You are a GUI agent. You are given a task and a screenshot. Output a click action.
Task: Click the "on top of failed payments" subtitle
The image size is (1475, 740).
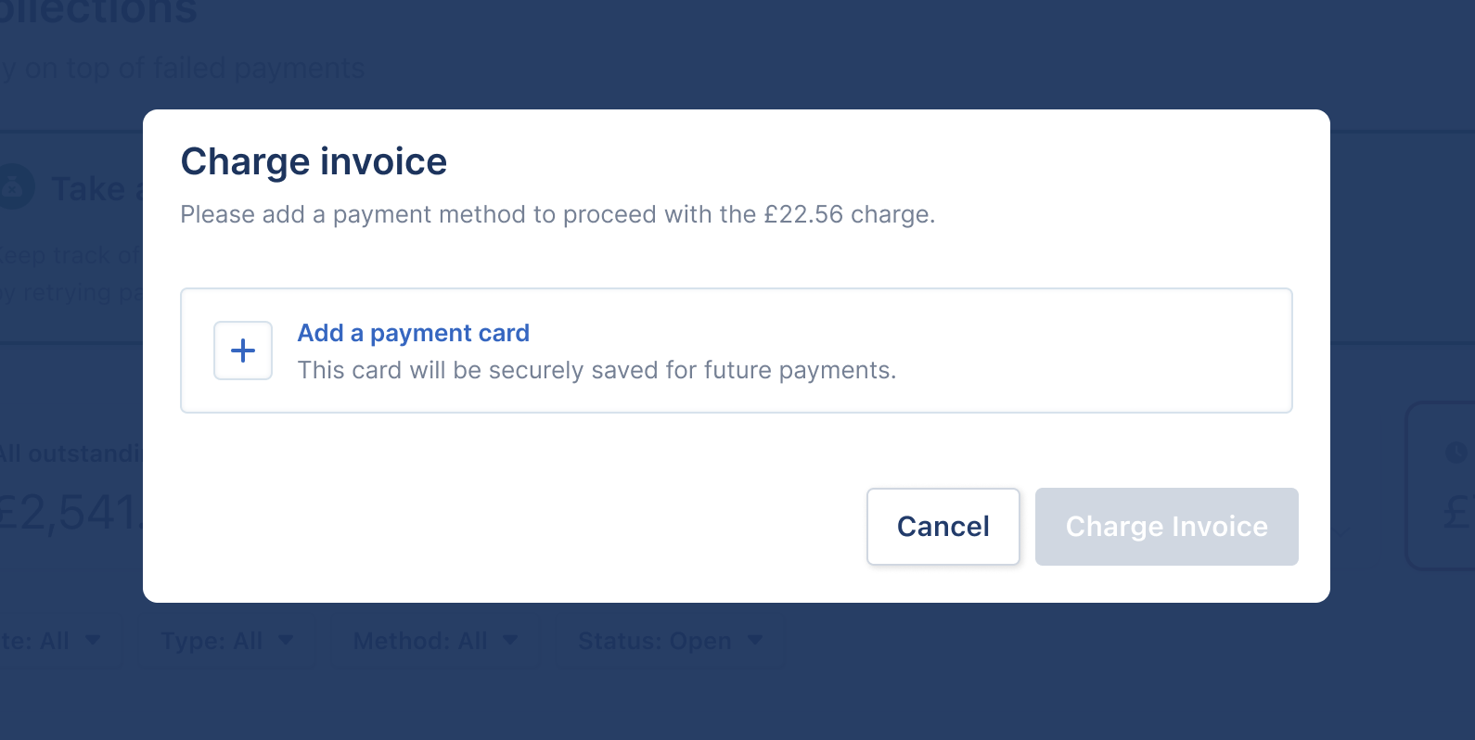[x=186, y=69]
